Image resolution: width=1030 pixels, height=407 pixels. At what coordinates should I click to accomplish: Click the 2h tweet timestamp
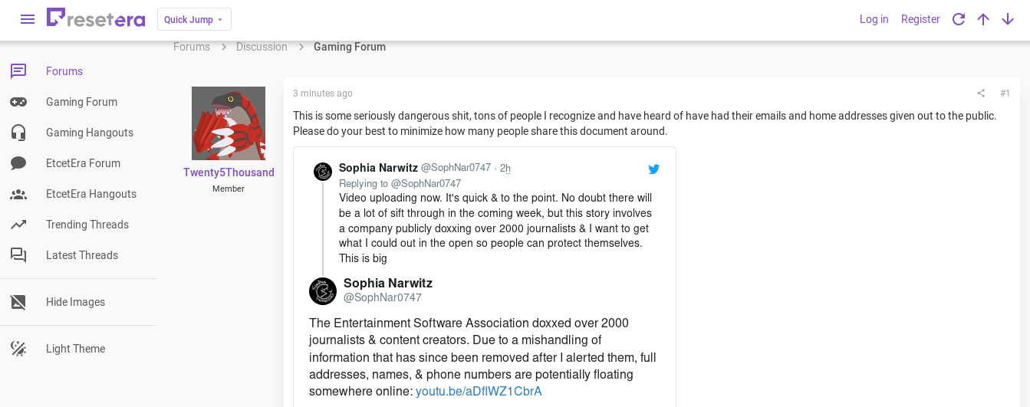[505, 168]
